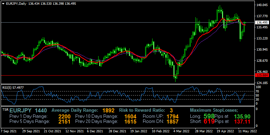This screenshot has width=270, height=135.
Task: Click the Prev 5 Days Range label
Action: point(30,122)
